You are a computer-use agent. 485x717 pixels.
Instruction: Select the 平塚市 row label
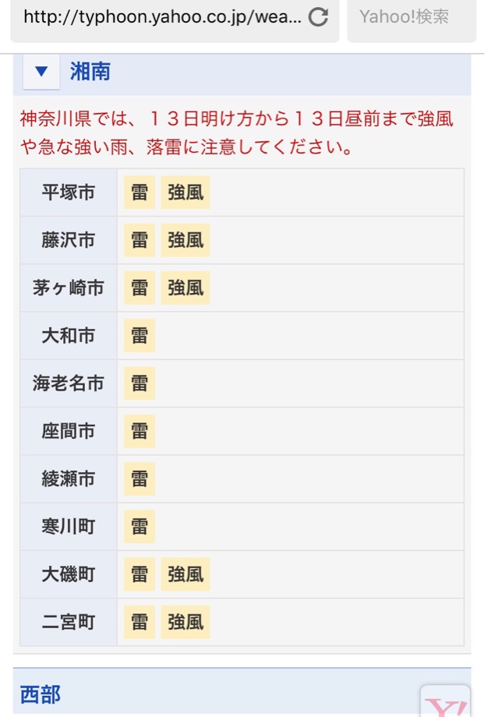click(68, 192)
